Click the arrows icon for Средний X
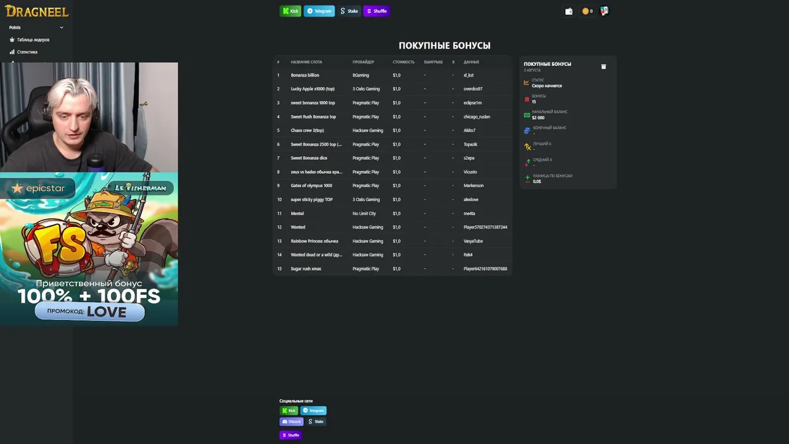The width and height of the screenshot is (789, 444). [527, 163]
